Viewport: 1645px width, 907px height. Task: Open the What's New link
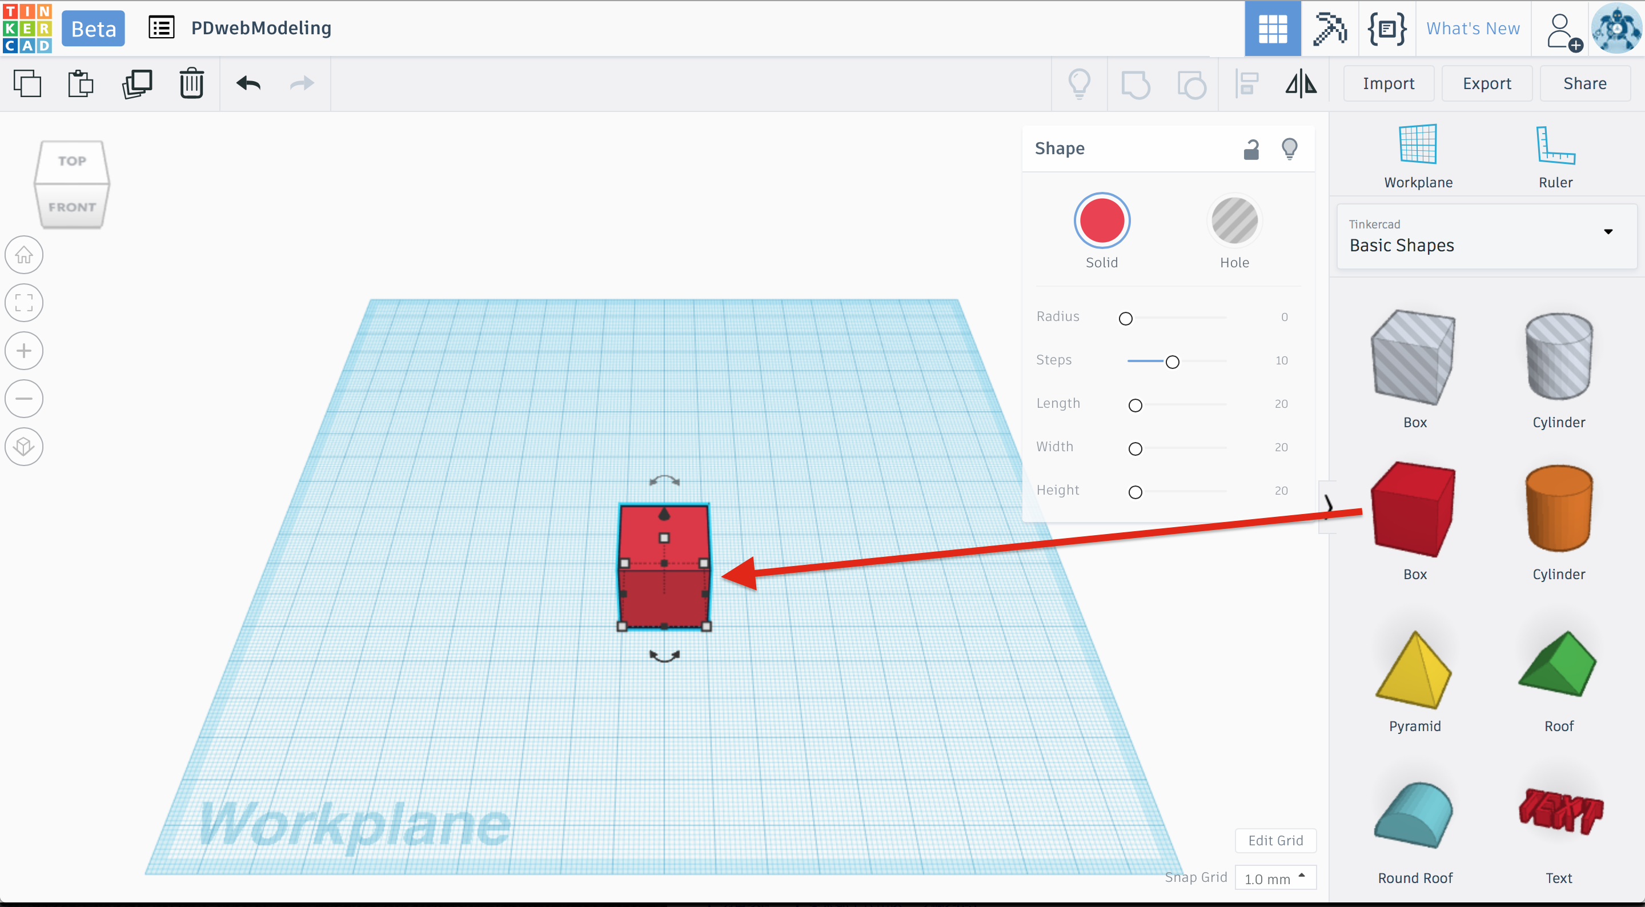coord(1473,29)
